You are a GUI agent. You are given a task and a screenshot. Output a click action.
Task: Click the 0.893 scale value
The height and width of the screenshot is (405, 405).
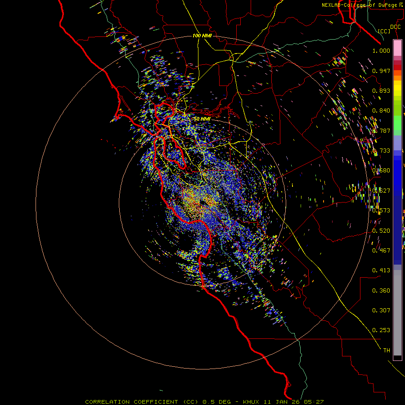click(381, 90)
